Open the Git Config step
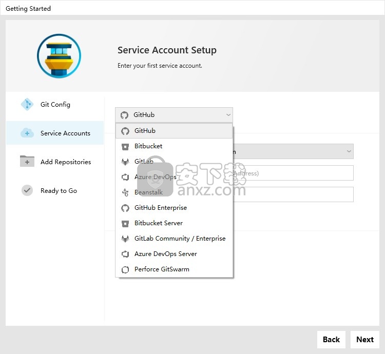 (55, 105)
